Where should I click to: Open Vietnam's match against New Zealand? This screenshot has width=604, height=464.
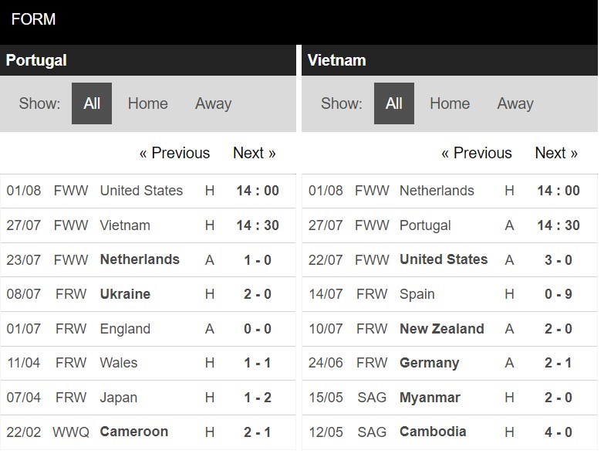click(x=450, y=329)
